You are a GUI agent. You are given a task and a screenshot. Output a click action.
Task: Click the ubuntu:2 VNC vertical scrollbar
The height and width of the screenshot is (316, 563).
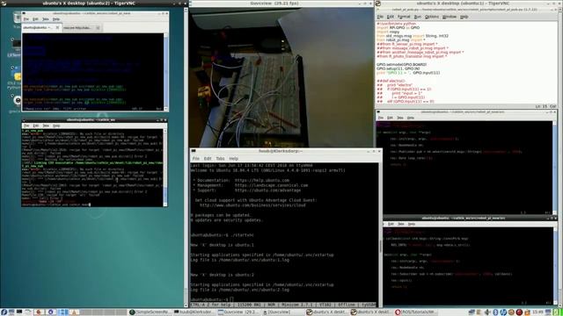[186, 157]
